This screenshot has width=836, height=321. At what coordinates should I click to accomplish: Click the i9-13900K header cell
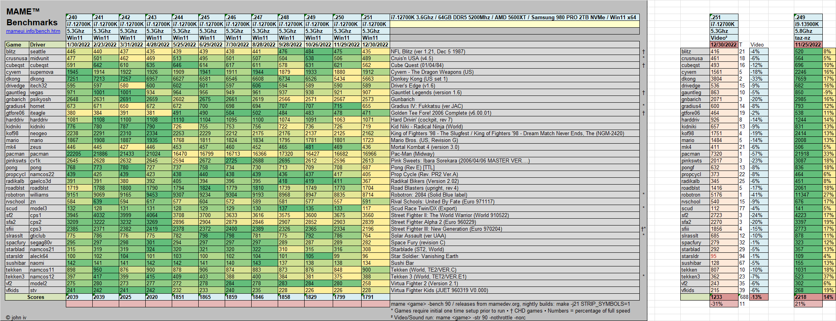tap(808, 24)
